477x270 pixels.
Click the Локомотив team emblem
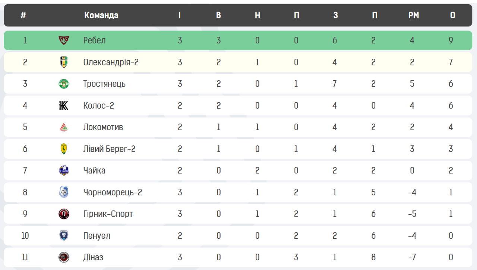(x=64, y=127)
